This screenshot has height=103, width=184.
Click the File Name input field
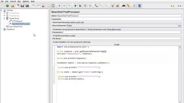pos(121,38)
